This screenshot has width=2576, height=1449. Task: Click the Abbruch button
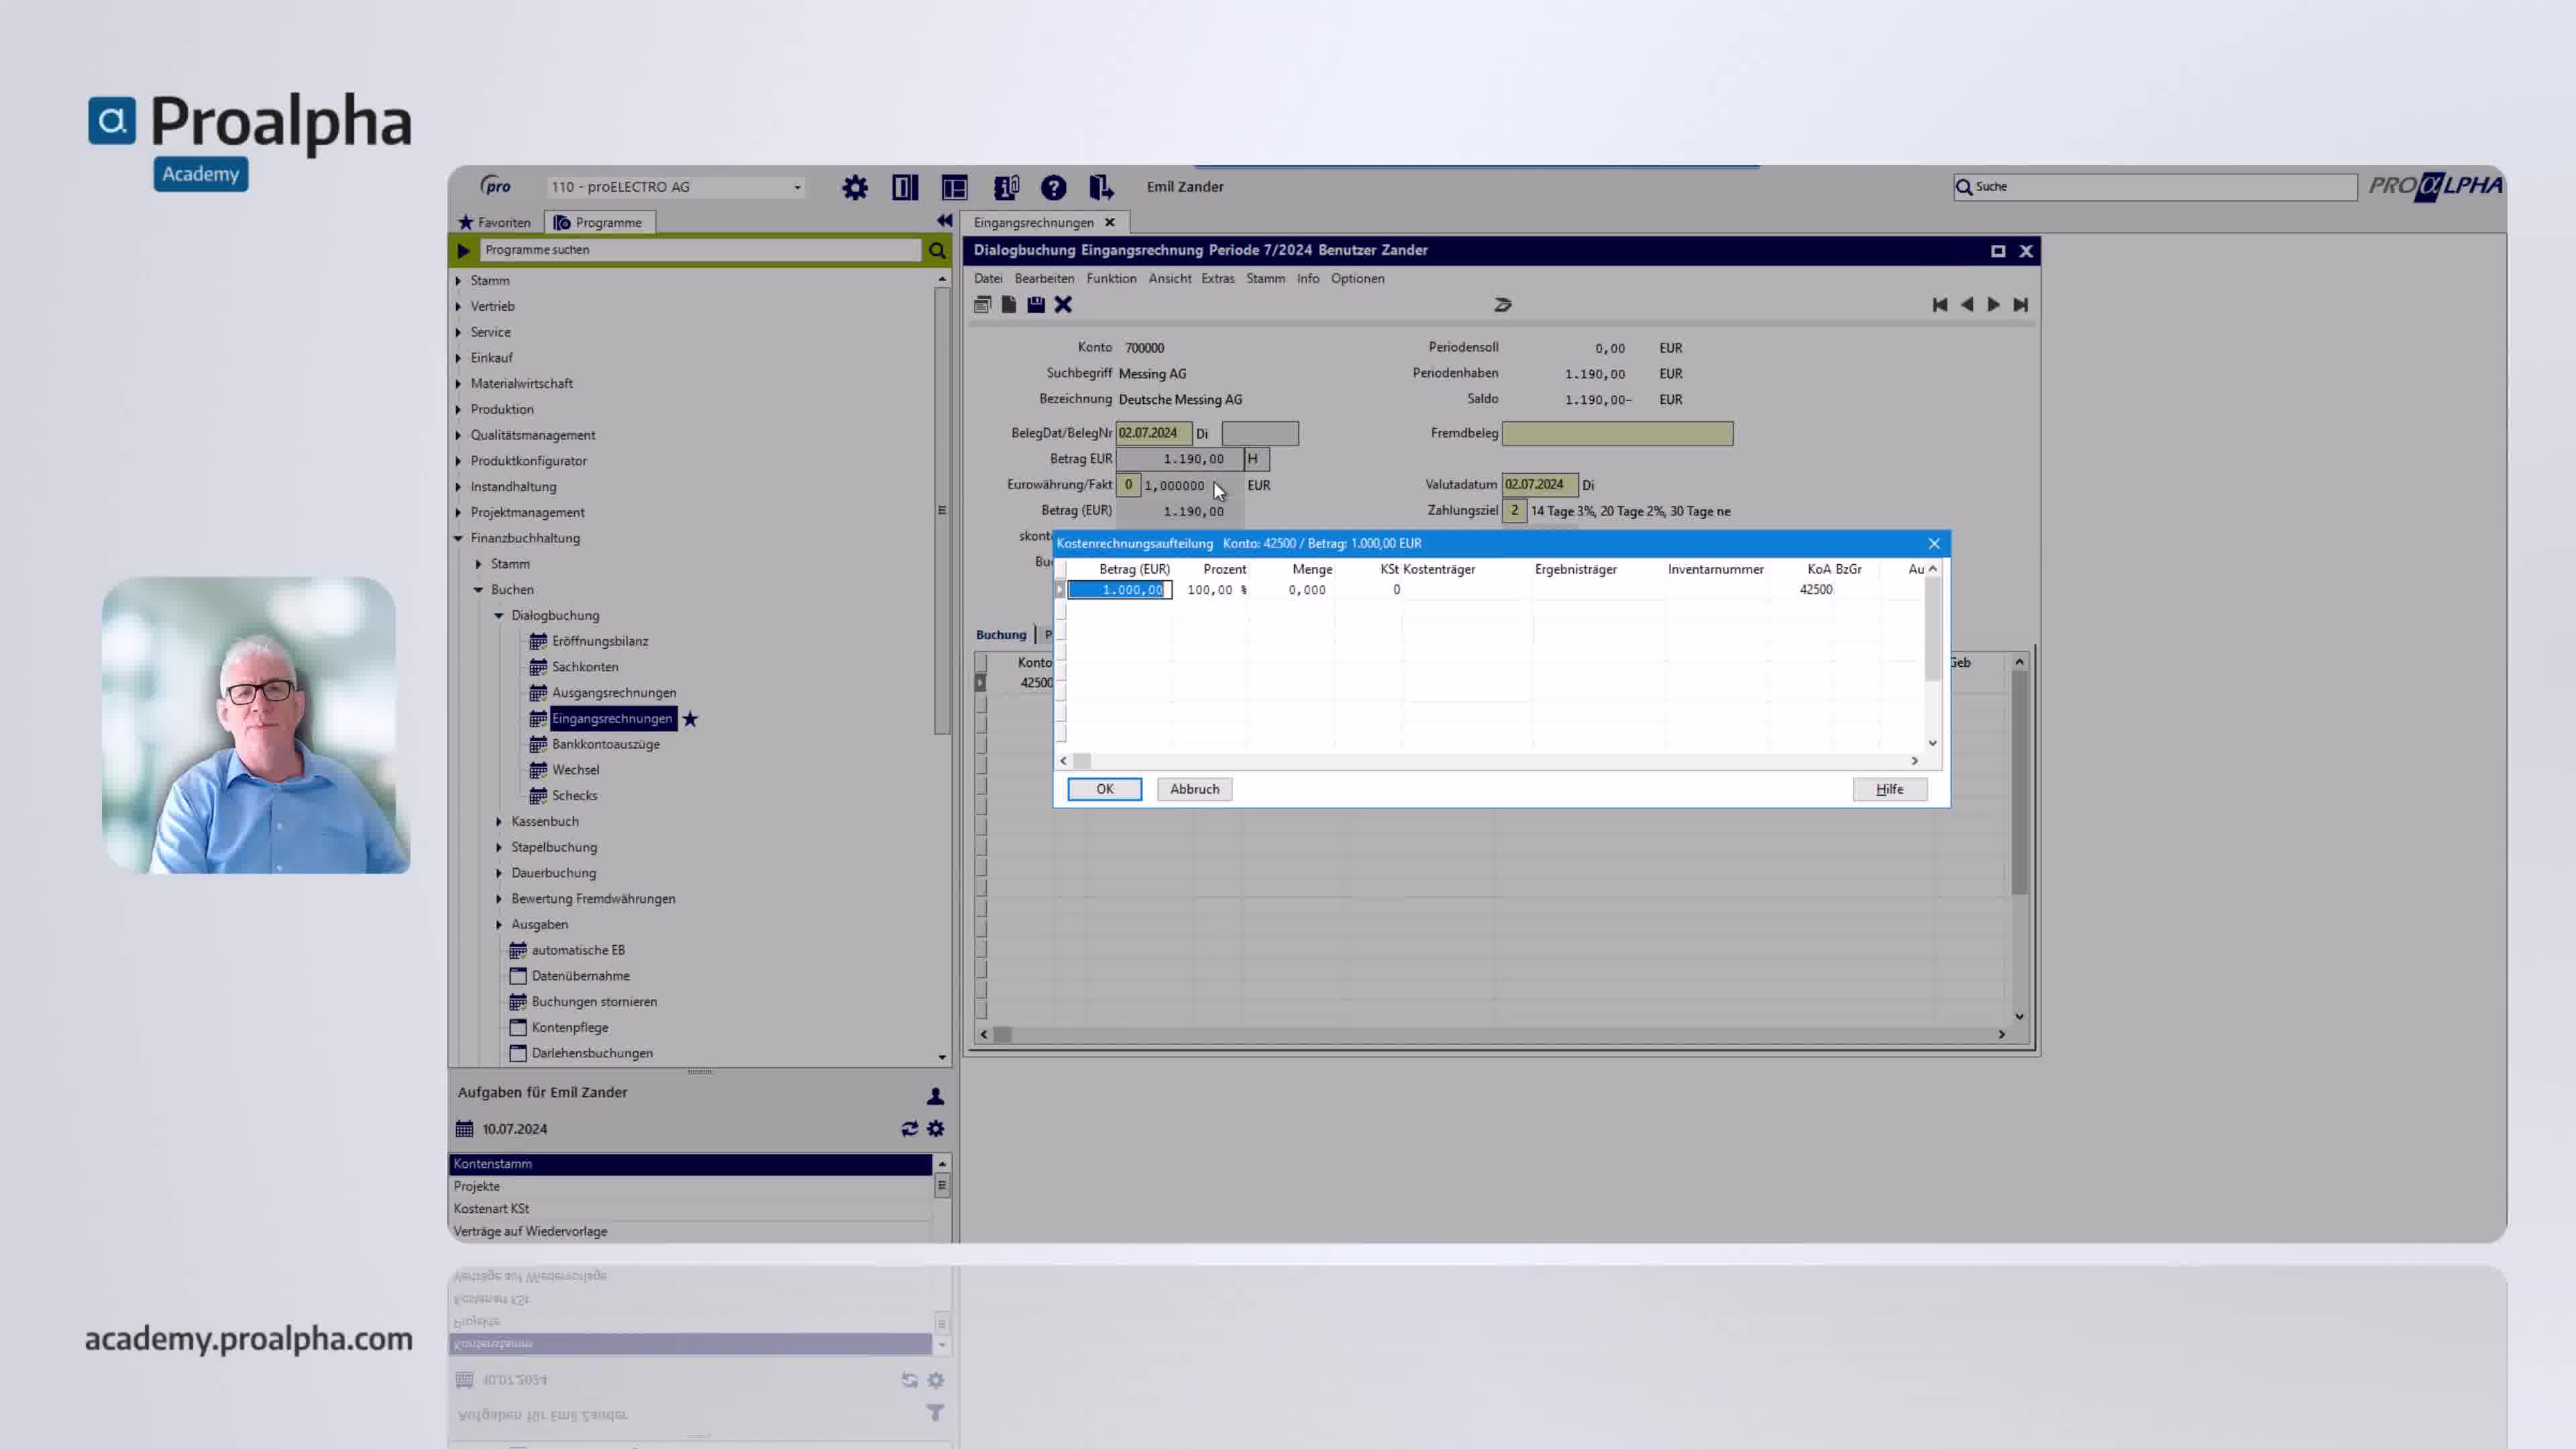(x=1194, y=789)
